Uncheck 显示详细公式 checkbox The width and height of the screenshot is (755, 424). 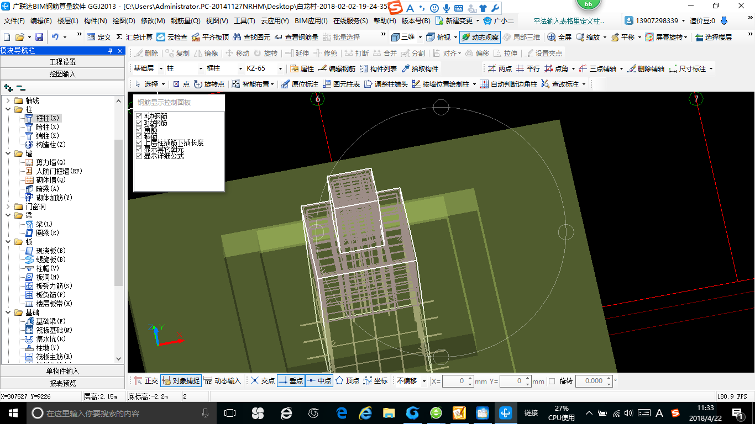coord(139,156)
